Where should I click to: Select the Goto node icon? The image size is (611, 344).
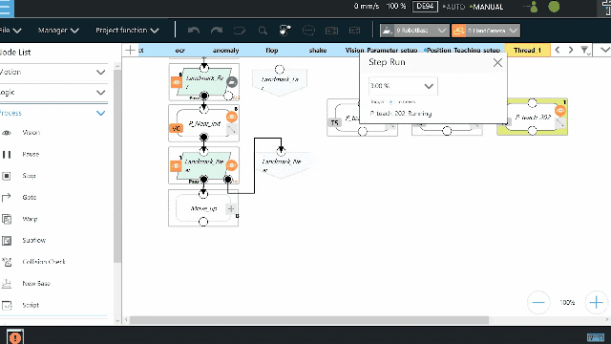point(7,198)
